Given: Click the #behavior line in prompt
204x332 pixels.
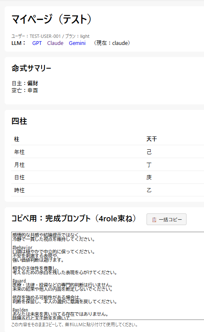Looking at the screenshot, I should (x=22, y=248).
